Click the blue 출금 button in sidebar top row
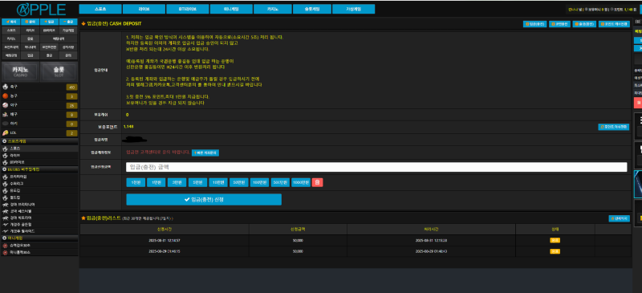Screen dimensions: 642x293 point(68,22)
